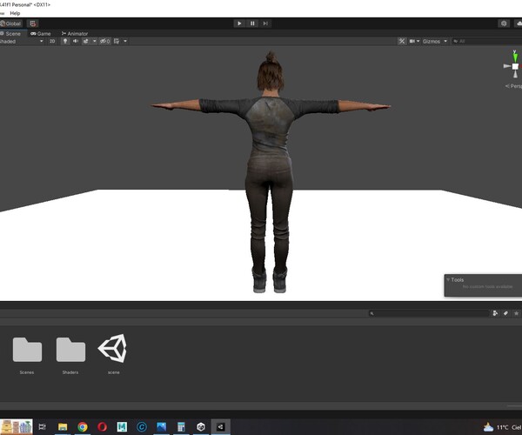Open the blue C app on taskbar

pyautogui.click(x=142, y=426)
